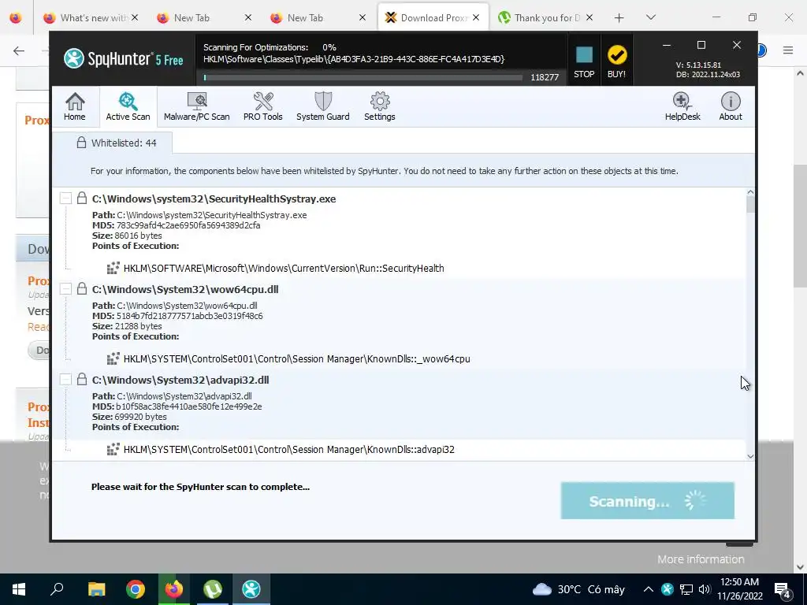Screen dimensions: 807x605
Task: Open the list all tabs dropdown
Action: [x=651, y=18]
